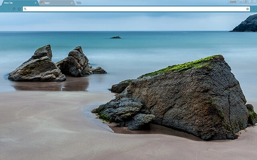Maximize the browser window
This screenshot has height=160, width=257.
coord(246,2)
